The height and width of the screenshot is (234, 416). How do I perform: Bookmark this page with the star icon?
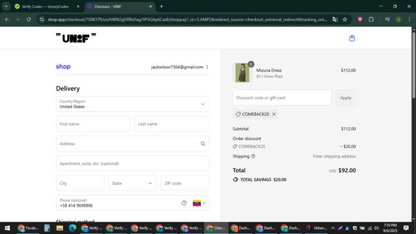click(344, 19)
